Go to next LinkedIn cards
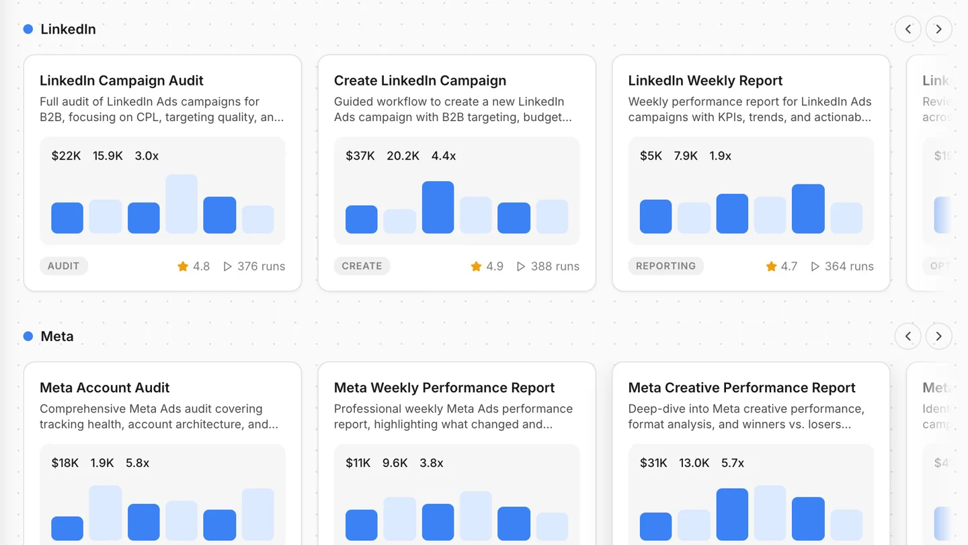This screenshot has width=968, height=545. (x=938, y=29)
